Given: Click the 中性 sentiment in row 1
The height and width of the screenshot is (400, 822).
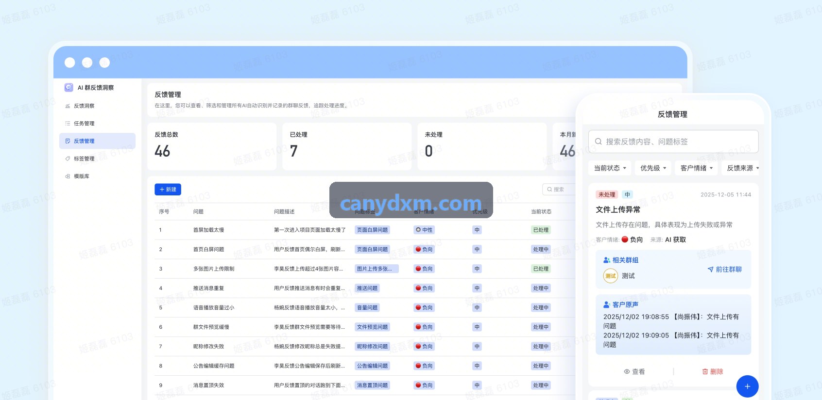Looking at the screenshot, I should tap(424, 230).
